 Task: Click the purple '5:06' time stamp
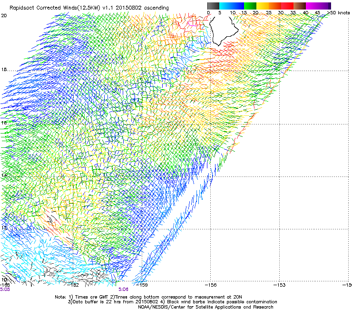coord(124,289)
